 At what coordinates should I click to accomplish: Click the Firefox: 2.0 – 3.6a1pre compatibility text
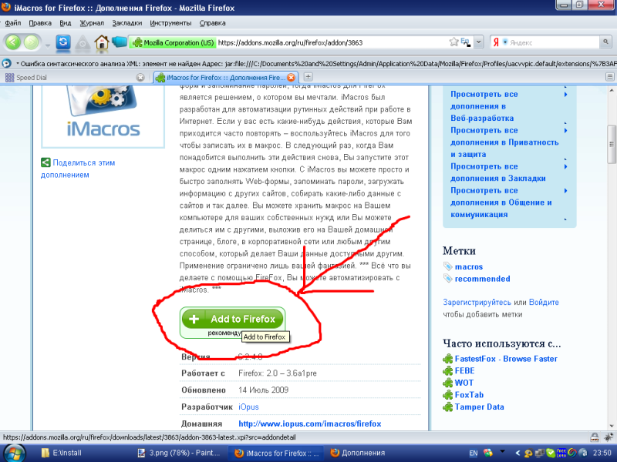(x=278, y=373)
